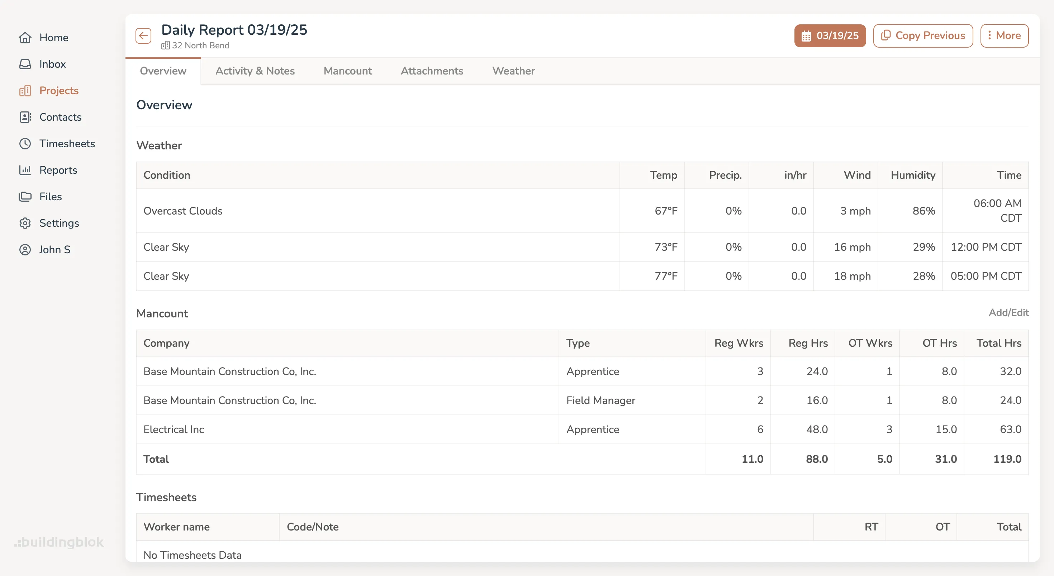Viewport: 1054px width, 576px height.
Task: Switch to the Mancount tab
Action: [x=347, y=71]
